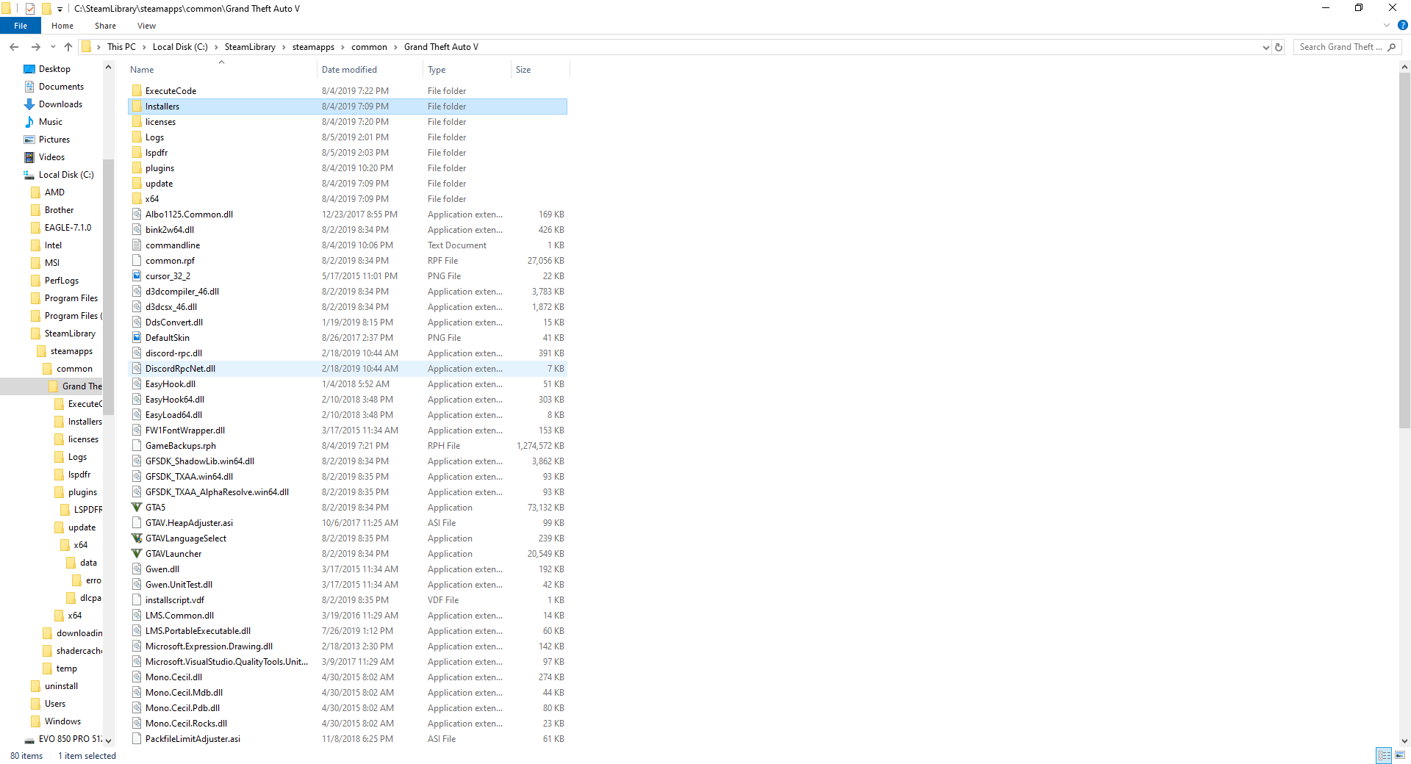1411x764 pixels.
Task: Open the Customize Quick Access Toolbar dropdown
Action: (x=60, y=10)
